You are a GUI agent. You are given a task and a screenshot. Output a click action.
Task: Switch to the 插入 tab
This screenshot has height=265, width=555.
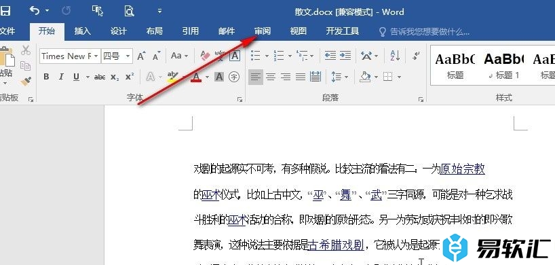[83, 31]
